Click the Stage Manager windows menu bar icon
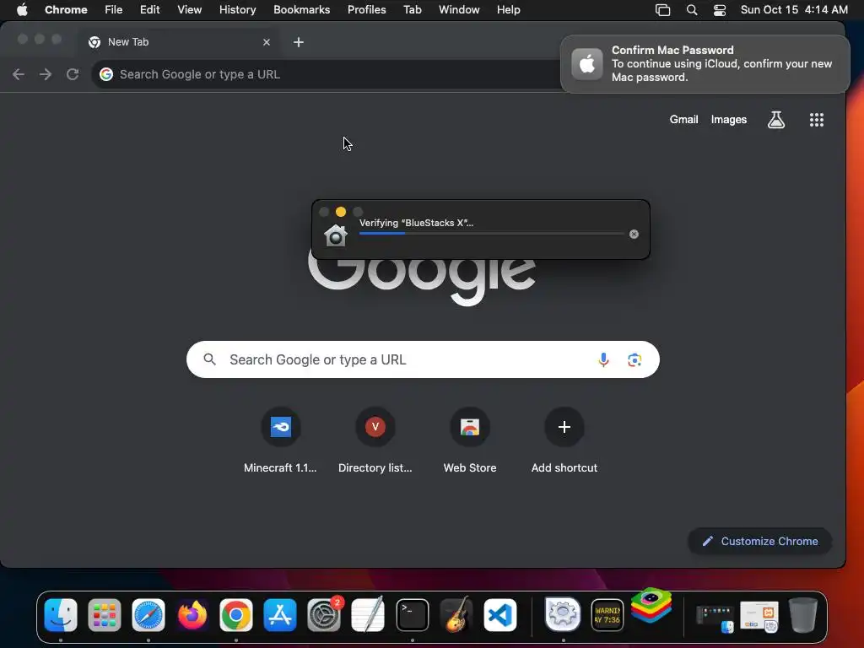This screenshot has height=648, width=864. [663, 10]
